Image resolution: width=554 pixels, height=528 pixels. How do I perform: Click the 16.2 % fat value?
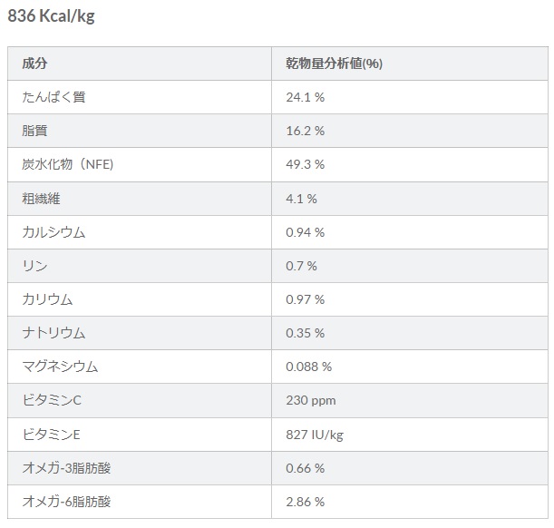tap(306, 131)
